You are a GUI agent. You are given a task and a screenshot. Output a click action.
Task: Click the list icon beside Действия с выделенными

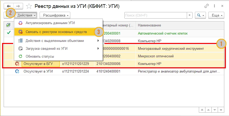point(20,41)
